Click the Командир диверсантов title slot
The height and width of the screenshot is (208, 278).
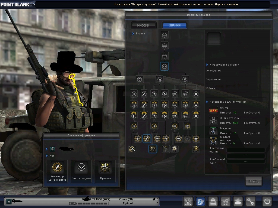[57, 171]
